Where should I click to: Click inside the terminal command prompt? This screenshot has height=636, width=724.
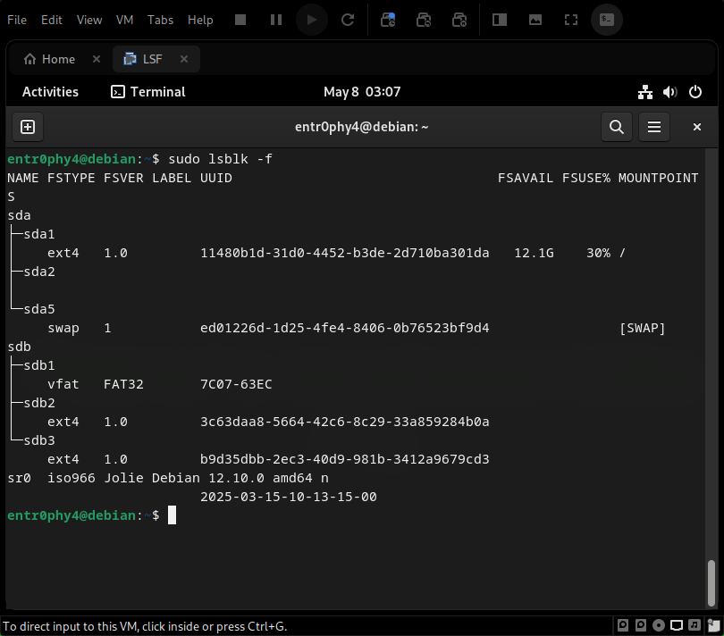pos(173,515)
